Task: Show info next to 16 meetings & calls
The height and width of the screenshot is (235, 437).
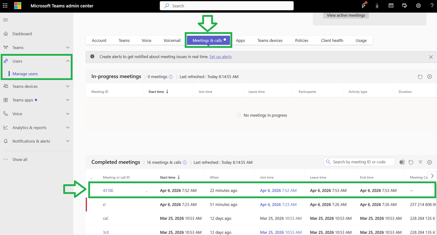Action: coord(185,162)
